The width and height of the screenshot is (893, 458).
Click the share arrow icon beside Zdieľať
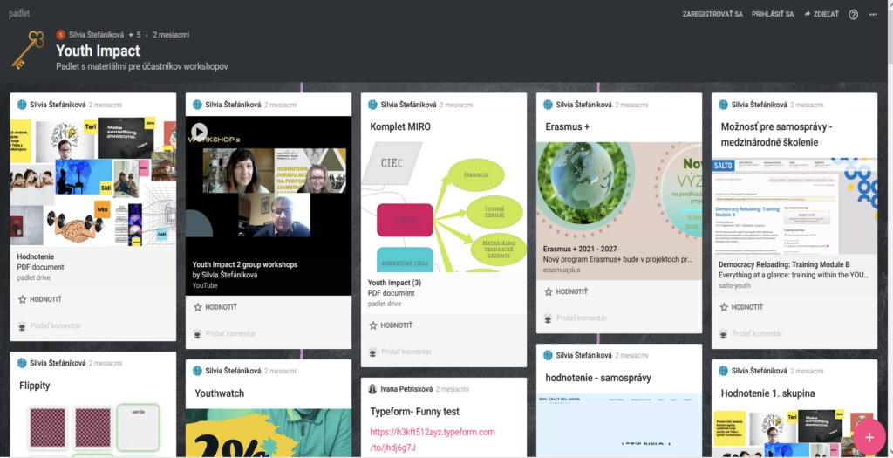pyautogui.click(x=808, y=15)
